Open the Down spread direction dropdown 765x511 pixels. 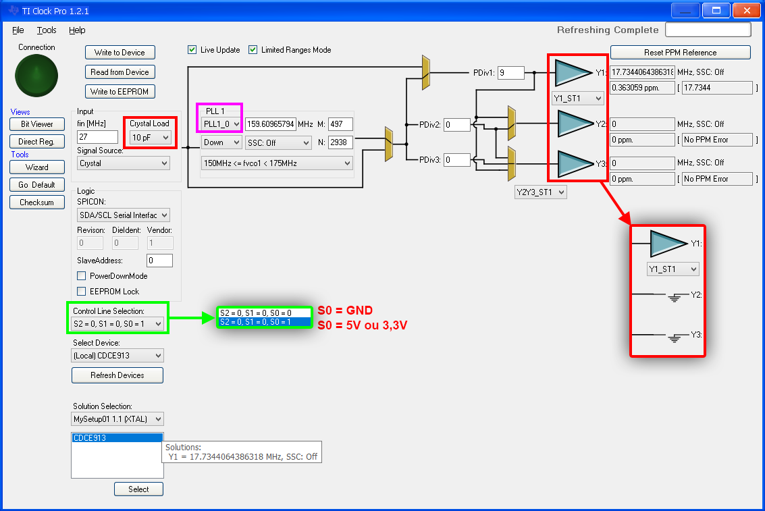[221, 142]
